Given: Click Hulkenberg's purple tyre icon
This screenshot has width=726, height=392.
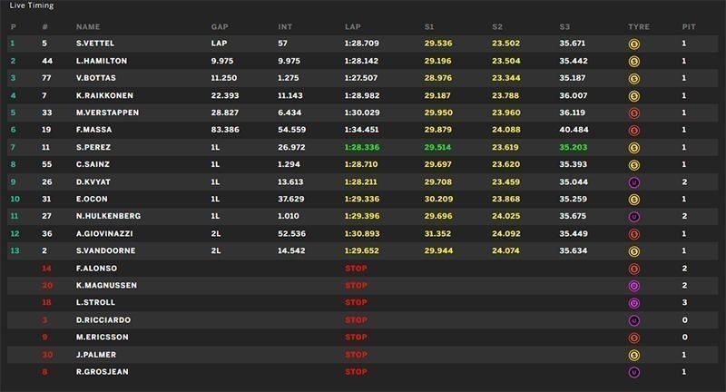Looking at the screenshot, I should pyautogui.click(x=633, y=217).
